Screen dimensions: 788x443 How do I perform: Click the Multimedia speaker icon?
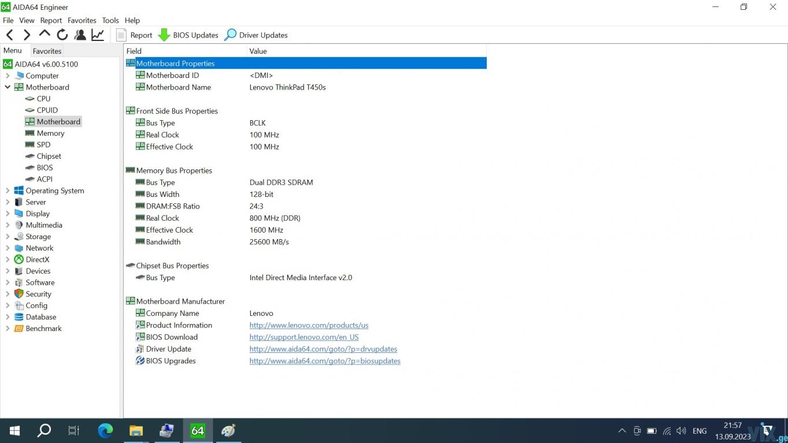click(19, 225)
